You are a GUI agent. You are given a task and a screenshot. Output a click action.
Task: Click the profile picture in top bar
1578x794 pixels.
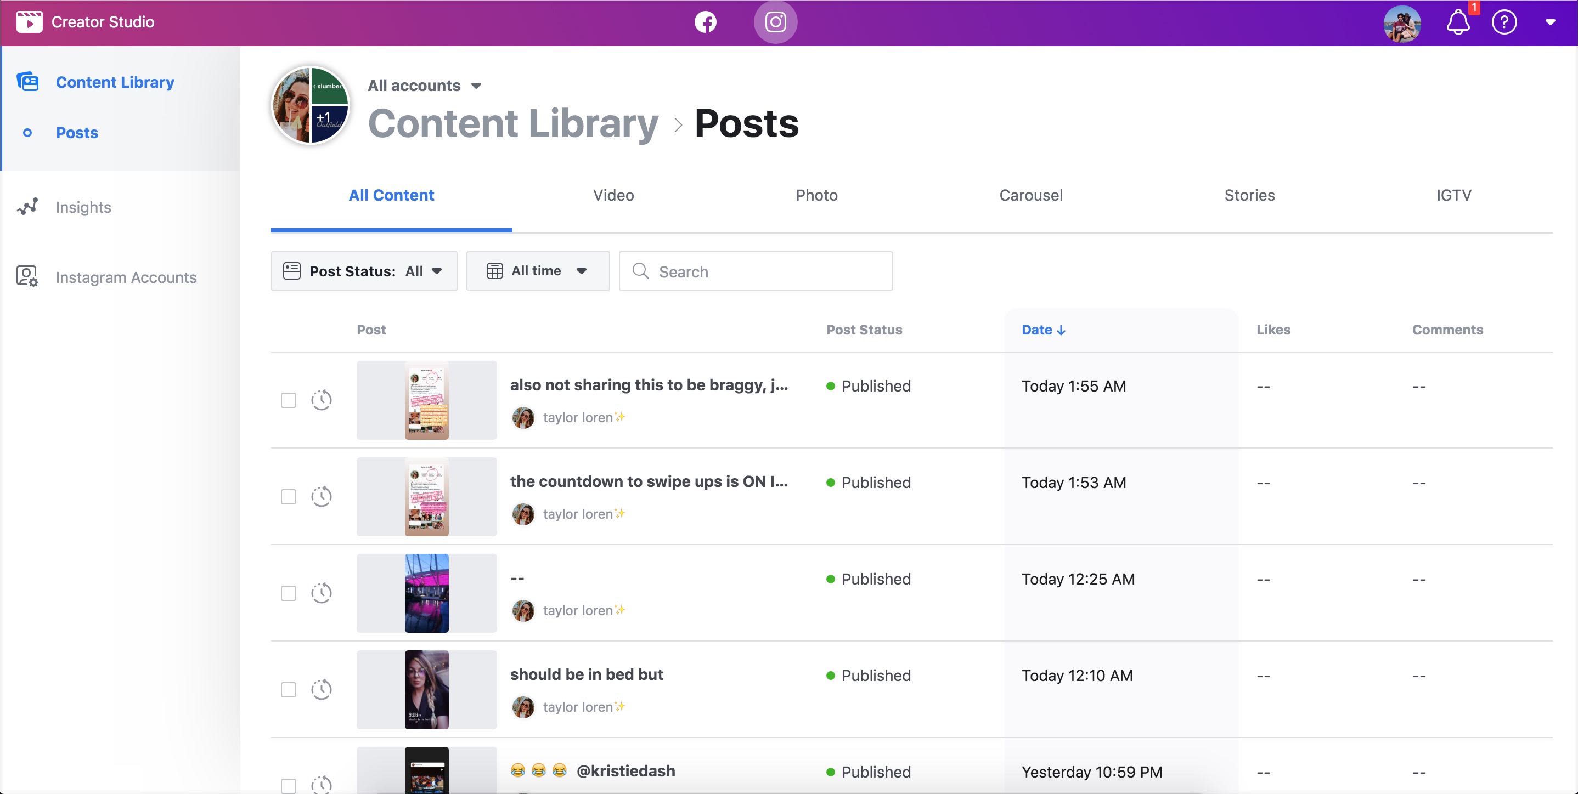pyautogui.click(x=1401, y=24)
